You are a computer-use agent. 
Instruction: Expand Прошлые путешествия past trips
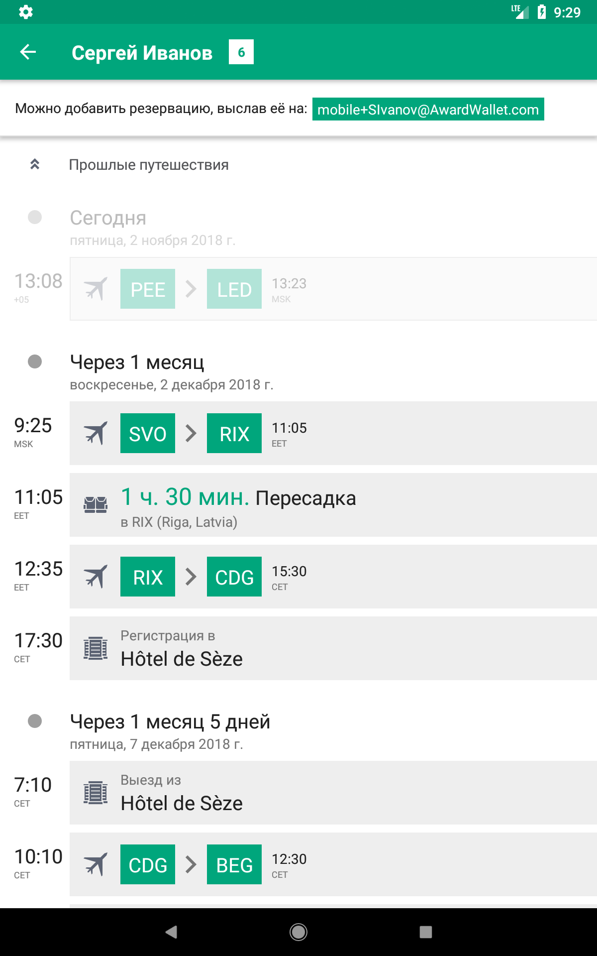click(149, 165)
